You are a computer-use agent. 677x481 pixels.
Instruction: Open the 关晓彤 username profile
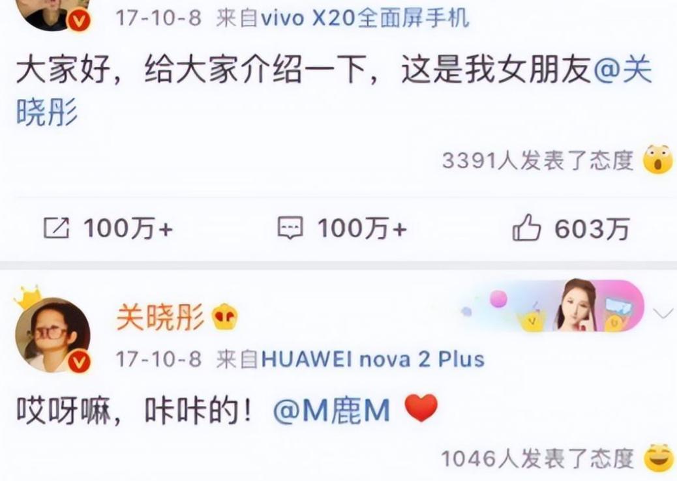[160, 319]
